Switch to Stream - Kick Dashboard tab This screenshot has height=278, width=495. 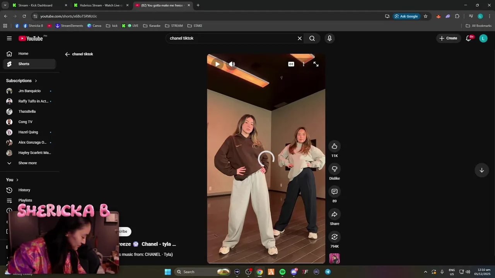click(x=39, y=5)
